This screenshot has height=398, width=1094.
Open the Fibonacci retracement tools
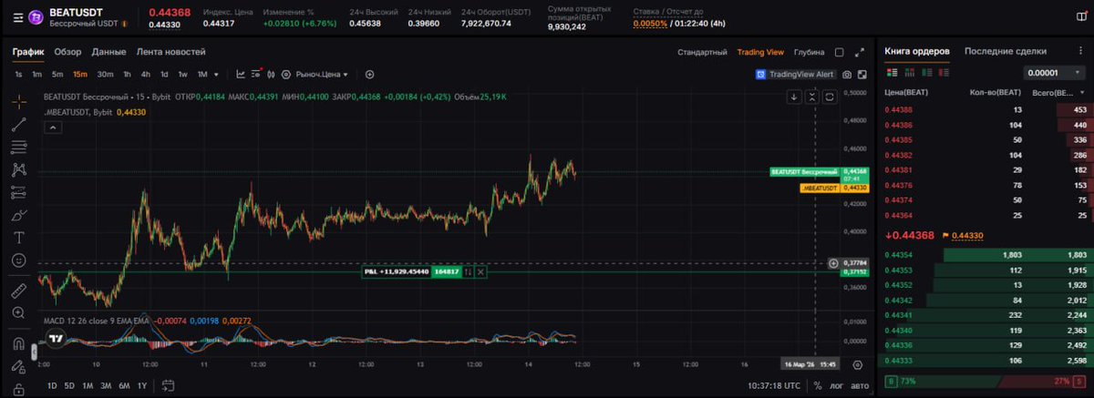[x=18, y=148]
